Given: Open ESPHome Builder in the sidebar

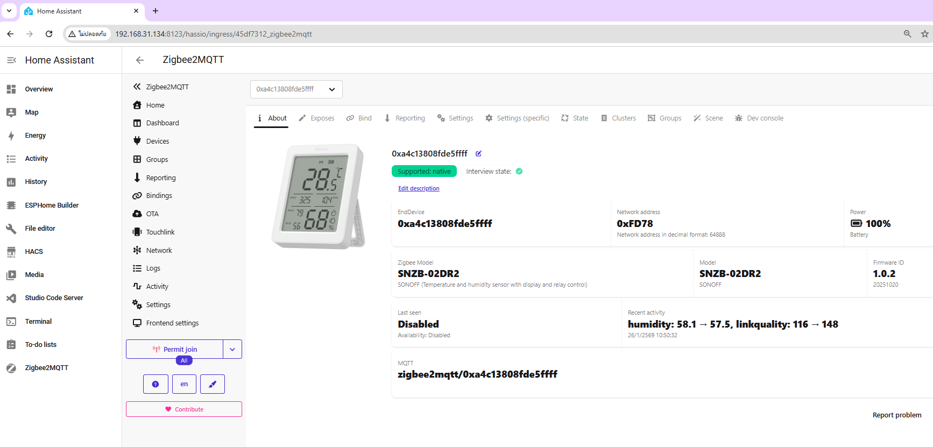Looking at the screenshot, I should (51, 205).
